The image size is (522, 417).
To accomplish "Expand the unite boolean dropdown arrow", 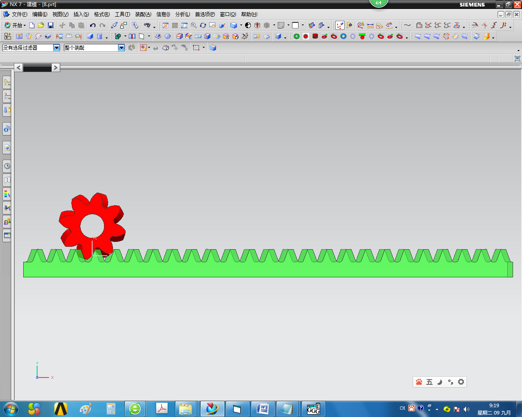I will coord(126,36).
